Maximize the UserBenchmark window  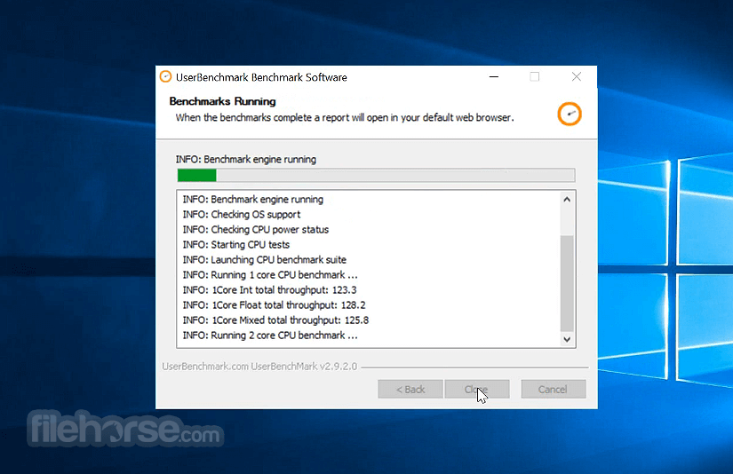534,76
